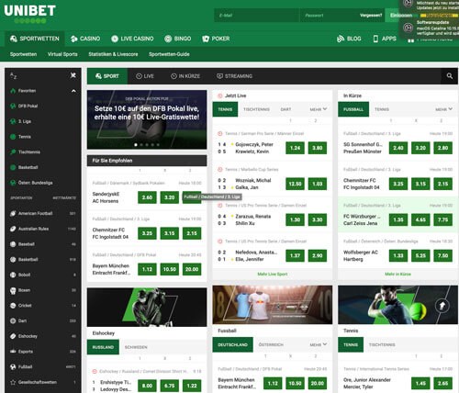
Task: Click the Baseball sport icon
Action: coord(13,244)
